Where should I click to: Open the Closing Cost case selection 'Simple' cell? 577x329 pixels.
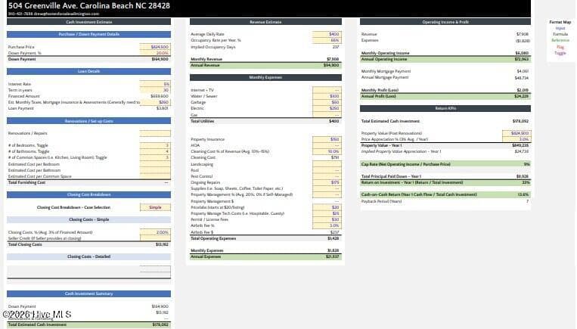click(x=155, y=207)
